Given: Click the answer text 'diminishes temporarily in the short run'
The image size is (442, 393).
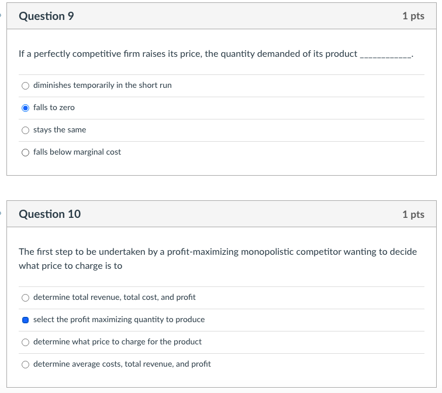Looking at the screenshot, I should click(102, 86).
